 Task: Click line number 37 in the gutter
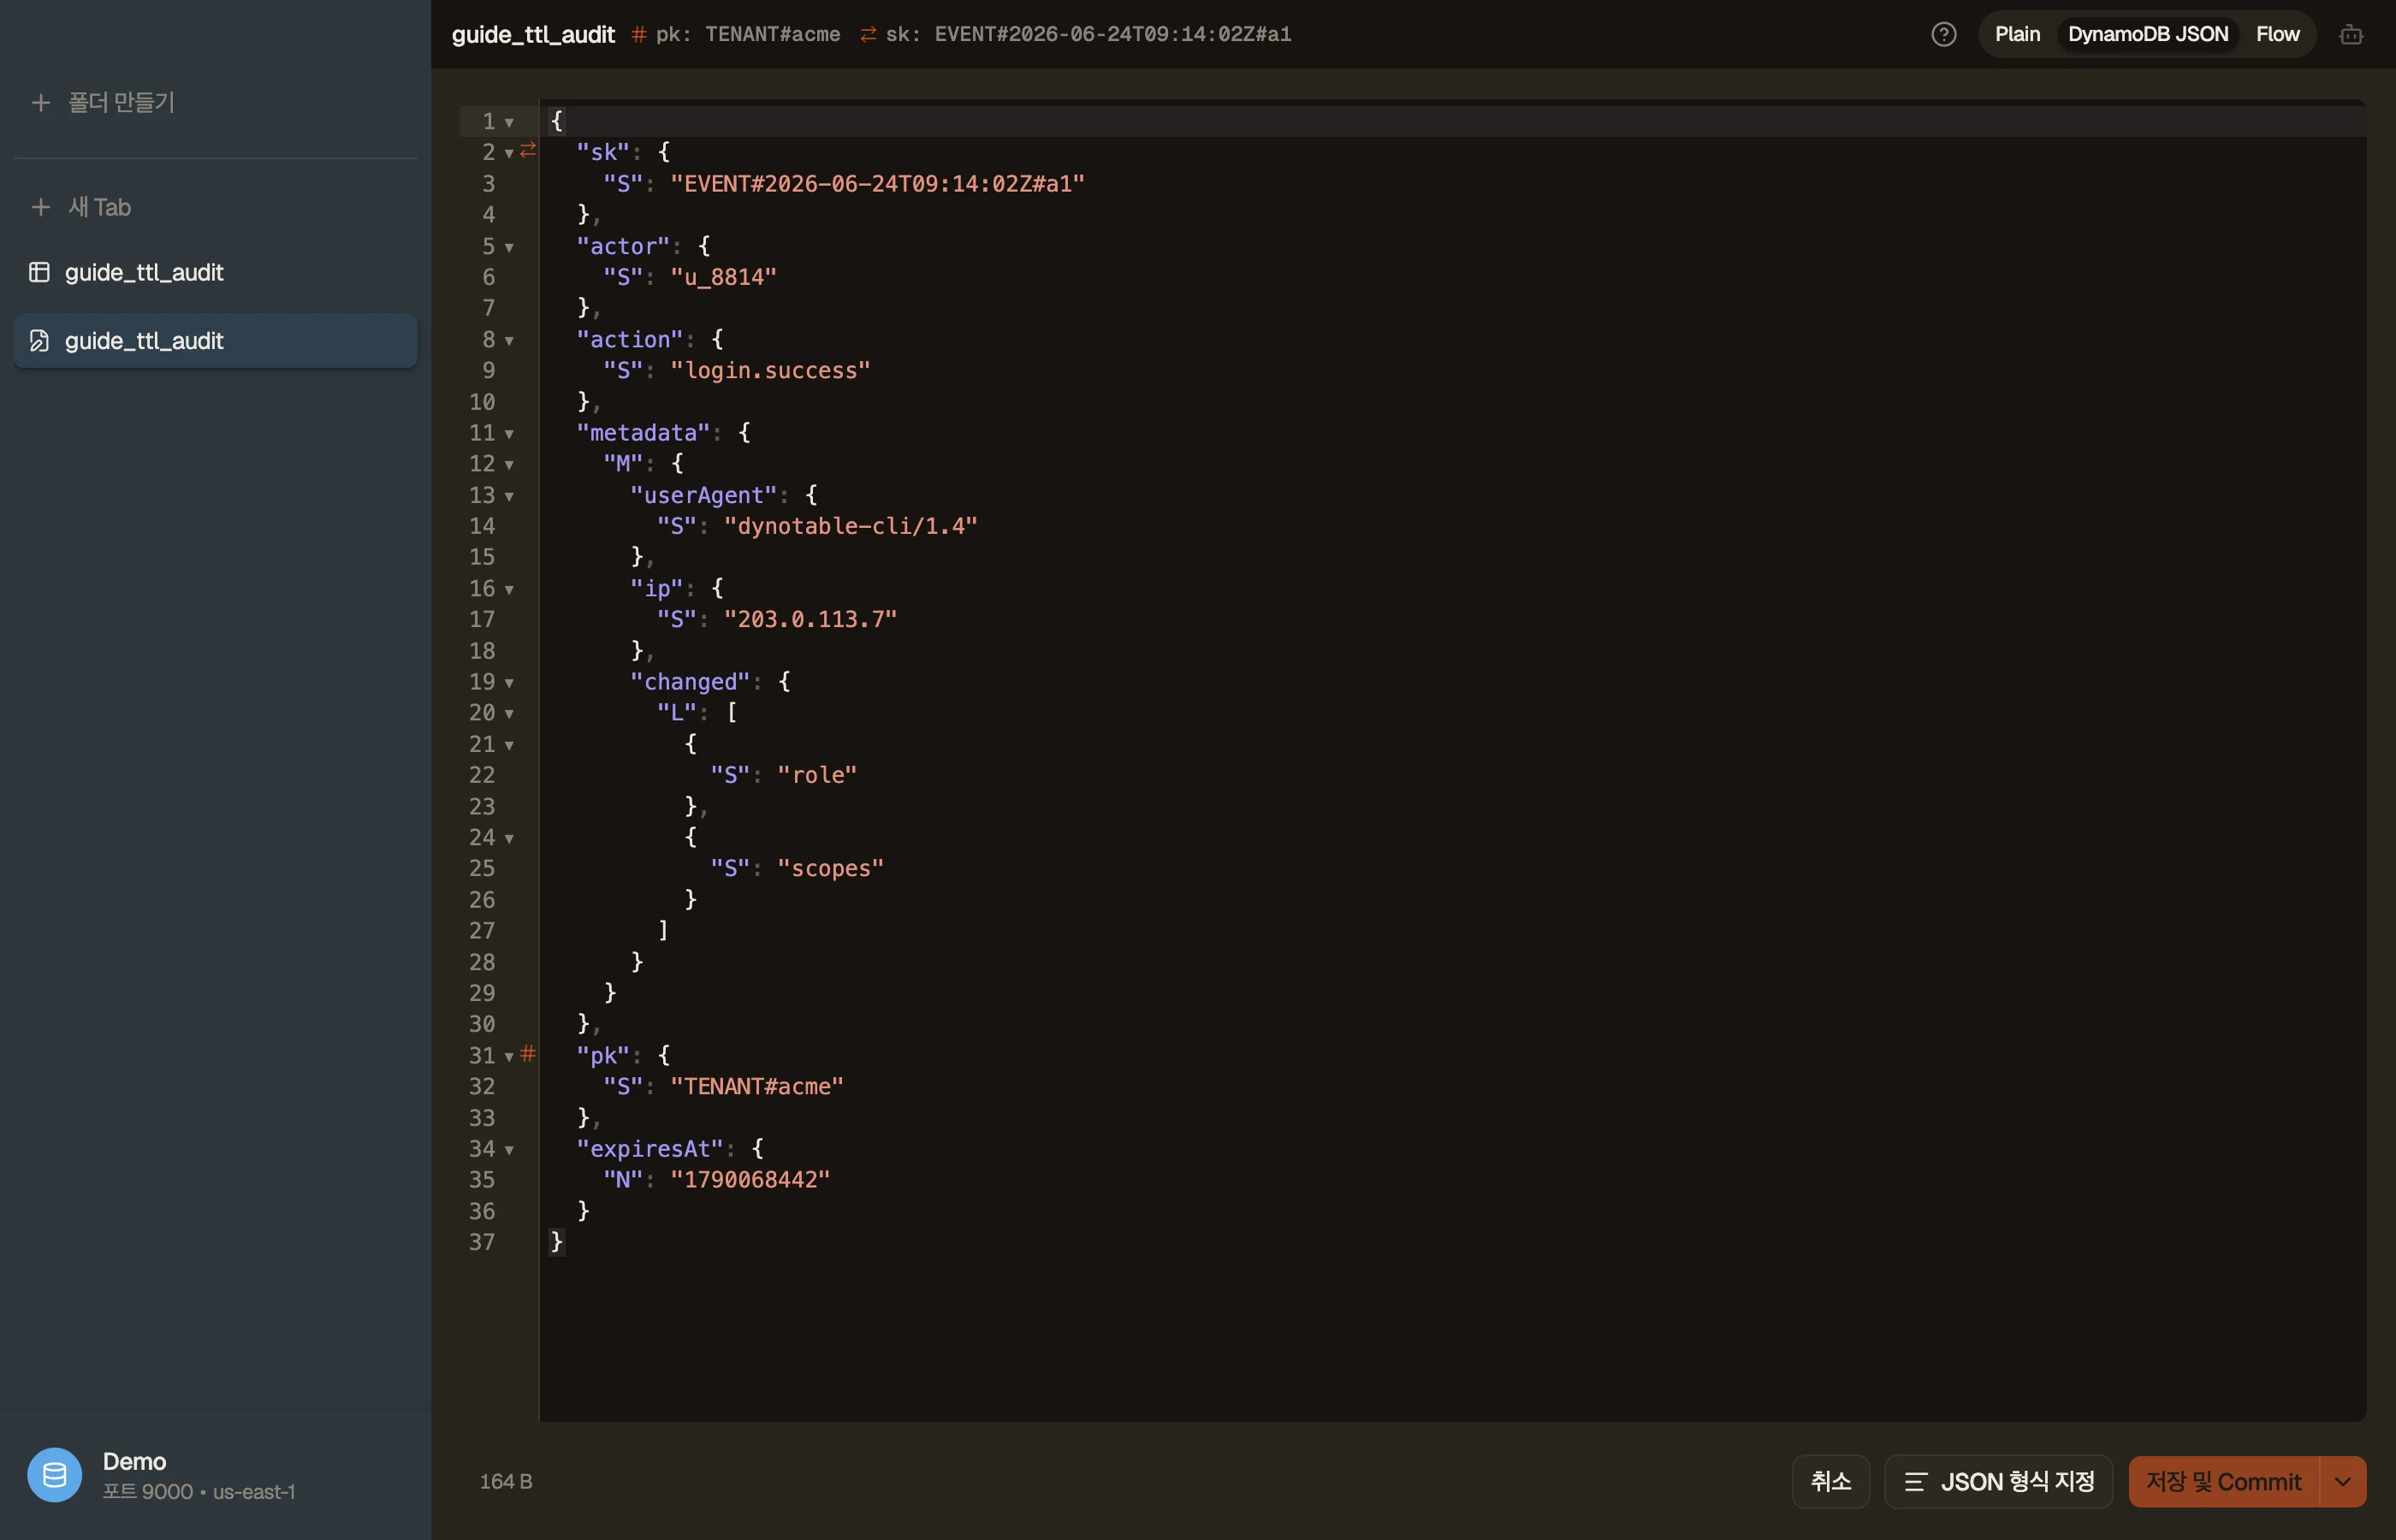(x=482, y=1242)
